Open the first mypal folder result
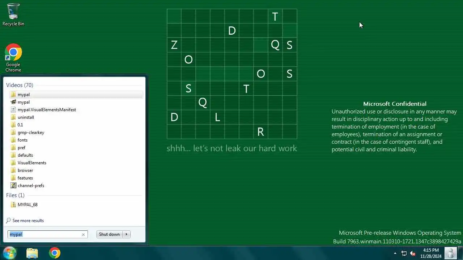This screenshot has width=463, height=260. coord(76,95)
